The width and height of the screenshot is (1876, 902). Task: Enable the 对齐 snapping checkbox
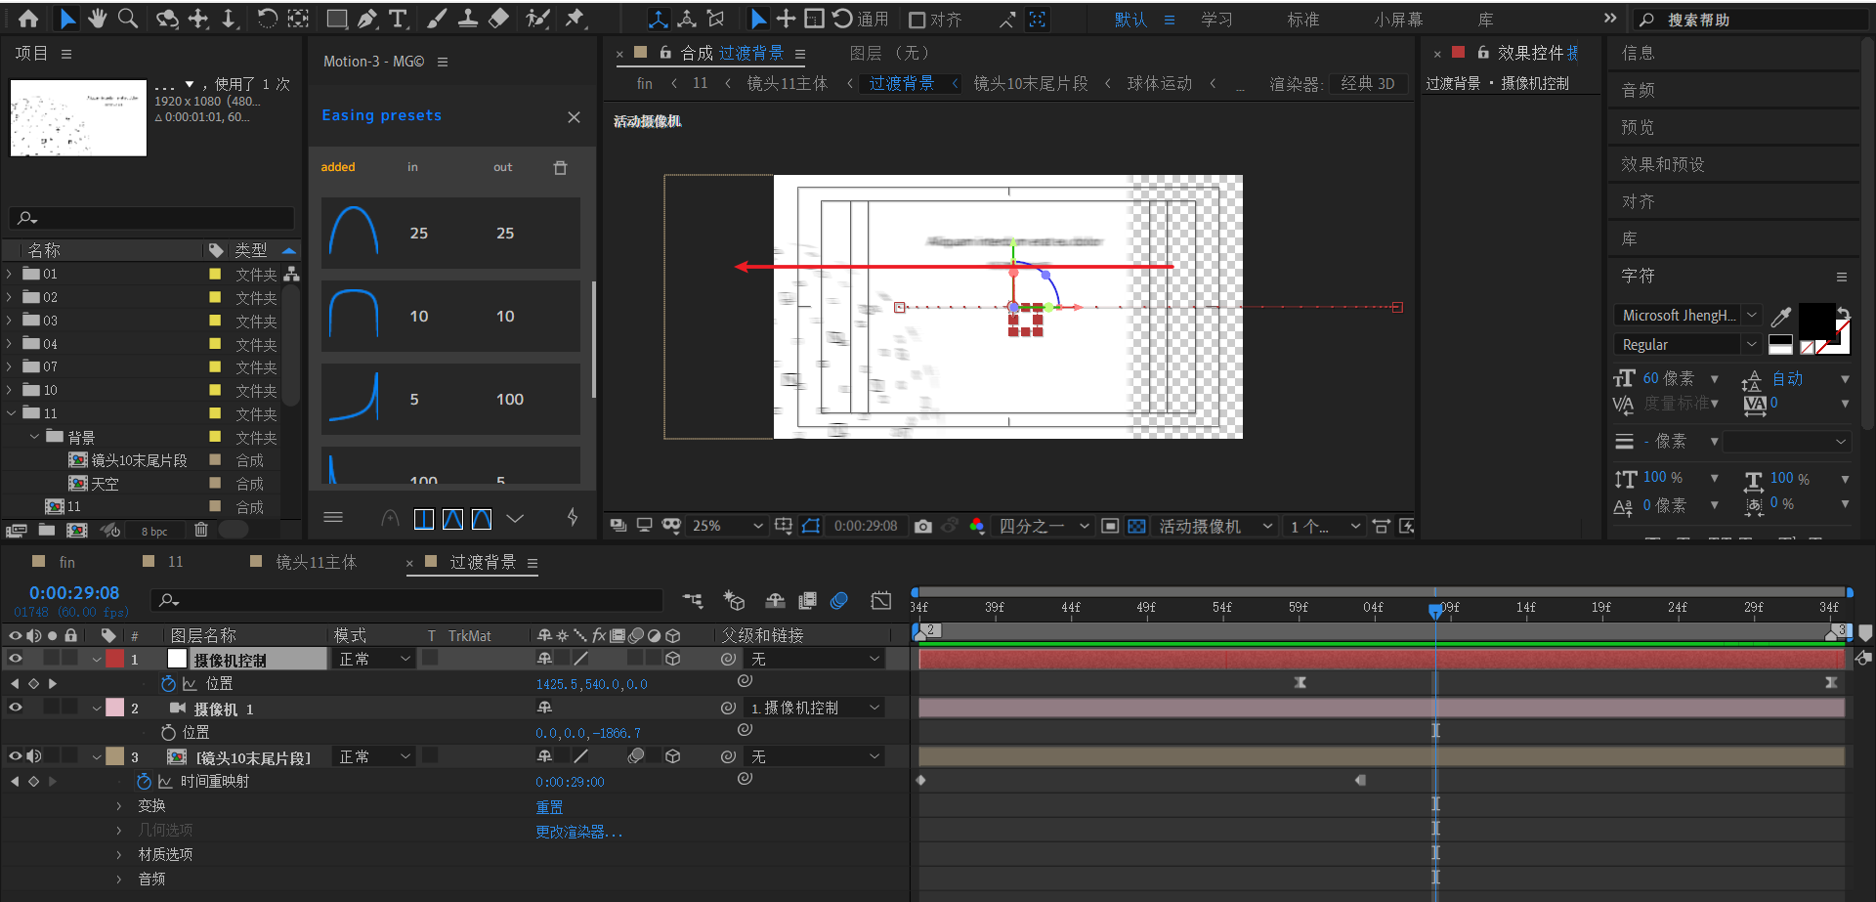[917, 20]
